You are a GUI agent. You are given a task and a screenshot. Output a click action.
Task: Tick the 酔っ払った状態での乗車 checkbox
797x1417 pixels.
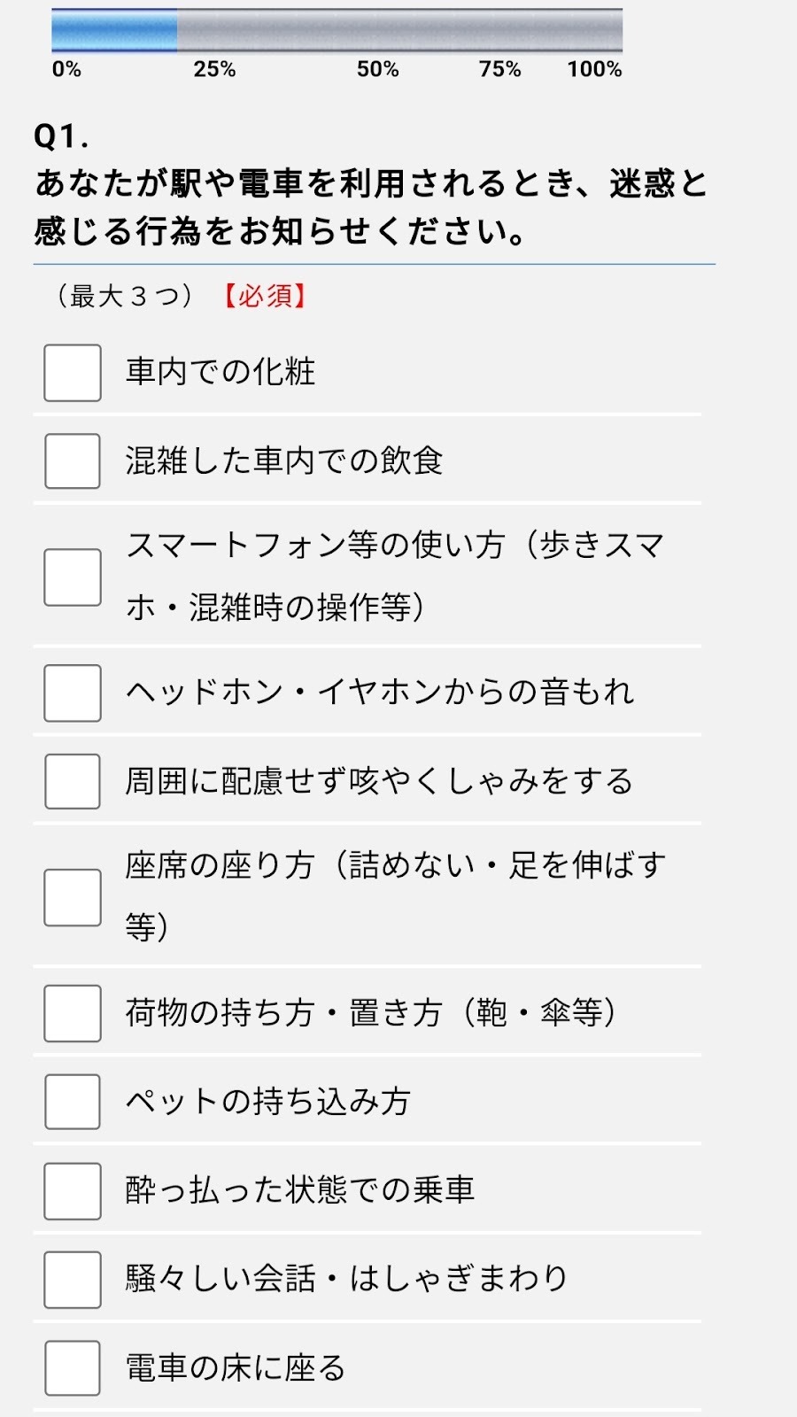pos(73,1191)
